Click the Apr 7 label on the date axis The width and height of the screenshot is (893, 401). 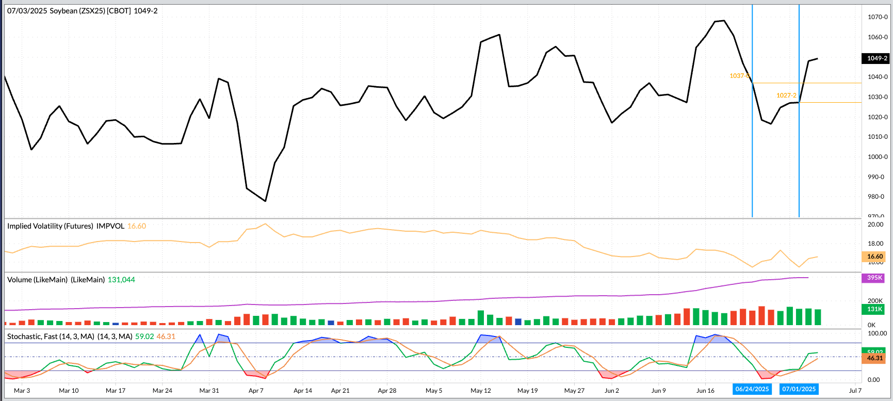pos(256,391)
